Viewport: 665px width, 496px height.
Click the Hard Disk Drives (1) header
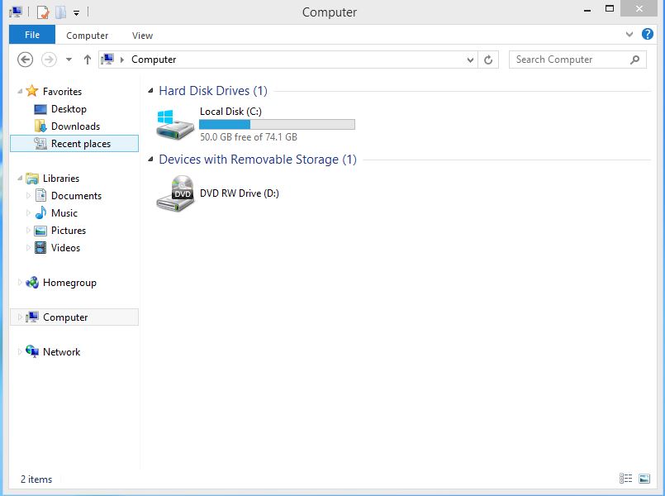[x=213, y=91]
